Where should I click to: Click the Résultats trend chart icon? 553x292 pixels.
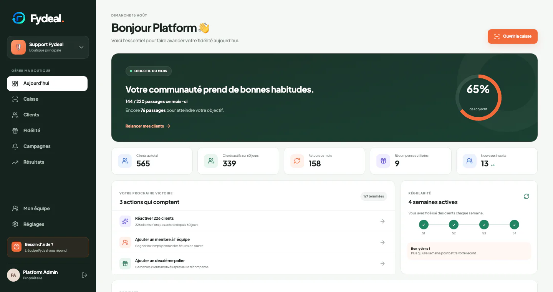pyautogui.click(x=15, y=162)
